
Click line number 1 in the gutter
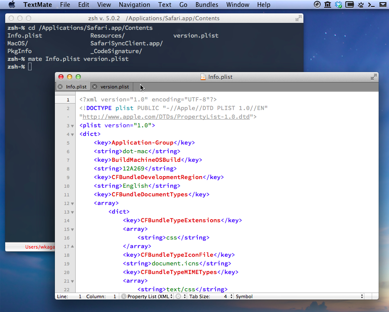[68, 100]
